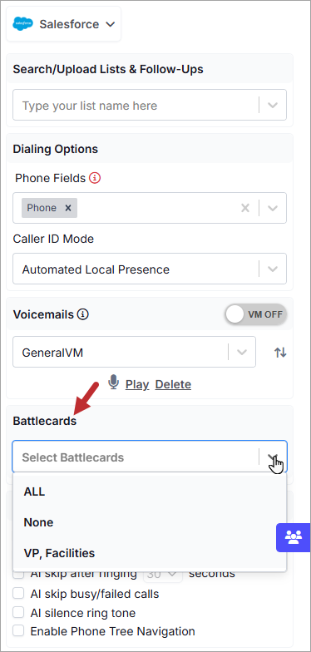Viewport: 311px width, 652px height.
Task: Check AI silence ring tone
Action: click(x=18, y=612)
